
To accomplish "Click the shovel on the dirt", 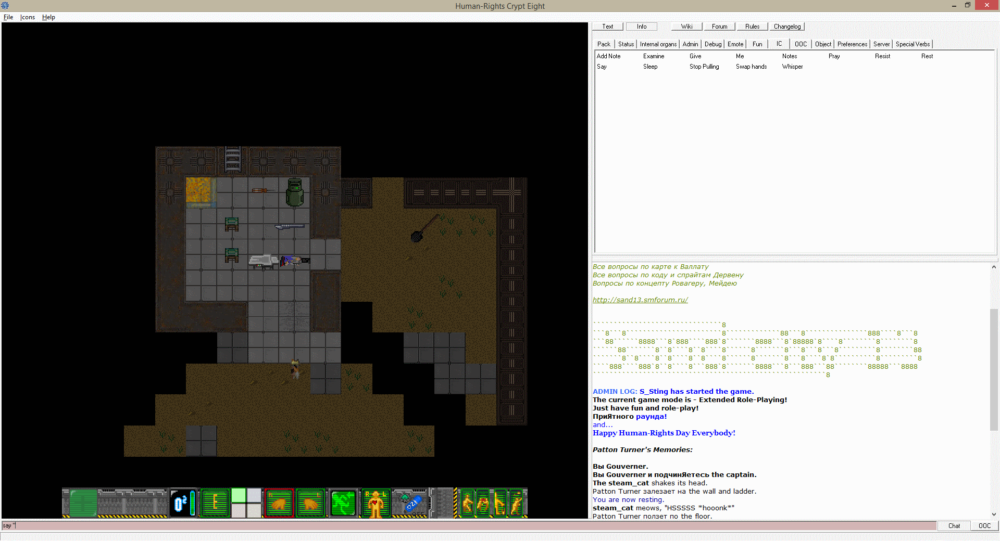I will [426, 228].
